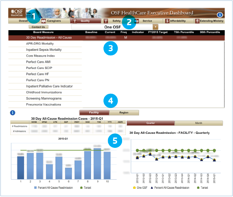
Task: Click the # Readmissions row label
Action: coord(20,126)
